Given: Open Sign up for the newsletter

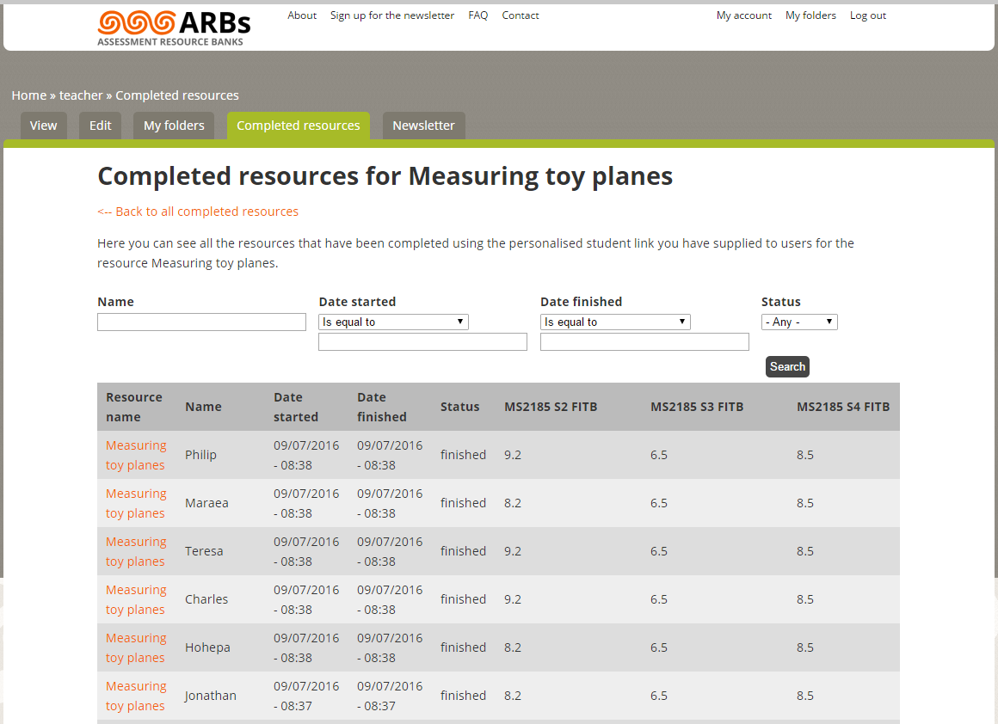Looking at the screenshot, I should 392,15.
